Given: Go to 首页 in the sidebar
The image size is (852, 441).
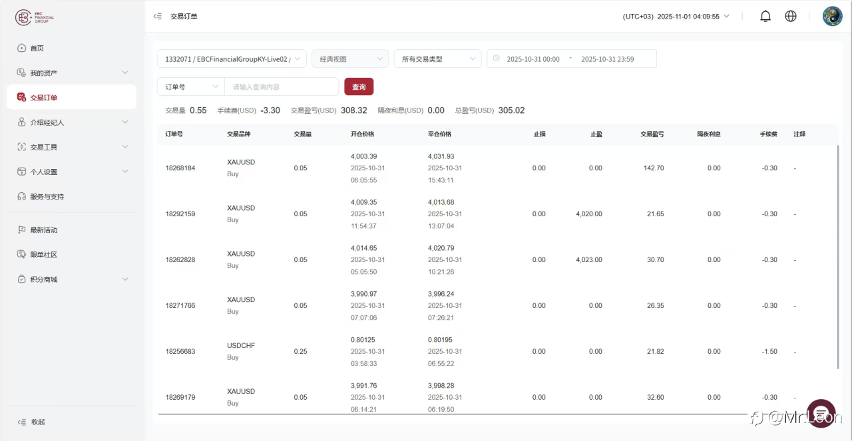Looking at the screenshot, I should tap(37, 49).
